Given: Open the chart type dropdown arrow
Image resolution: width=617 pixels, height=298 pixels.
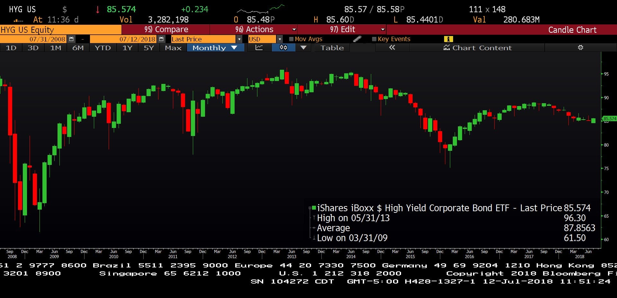Looking at the screenshot, I should (x=303, y=48).
